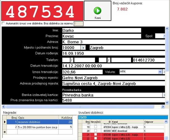Click the form panel scroll down arrow
The width and height of the screenshot is (170, 140).
click(167, 102)
